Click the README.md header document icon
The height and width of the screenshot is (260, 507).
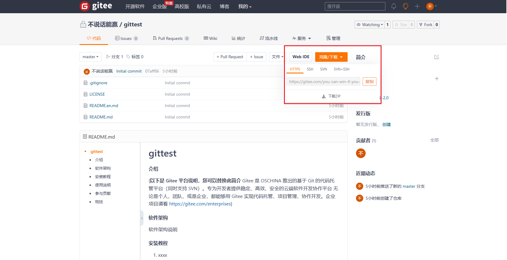[85, 136]
